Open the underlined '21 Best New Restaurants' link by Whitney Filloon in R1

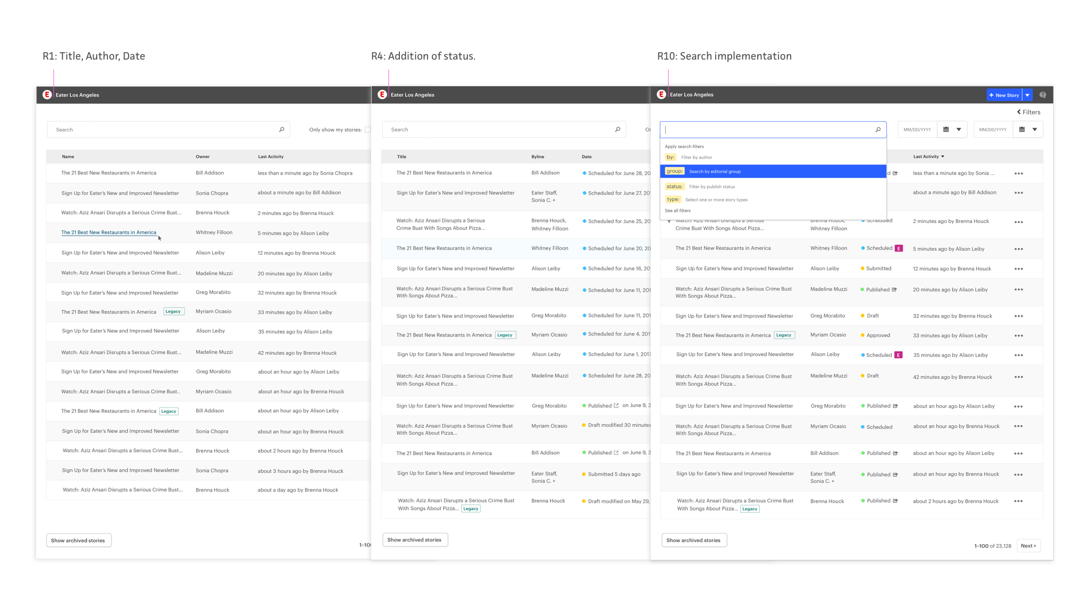tap(108, 232)
